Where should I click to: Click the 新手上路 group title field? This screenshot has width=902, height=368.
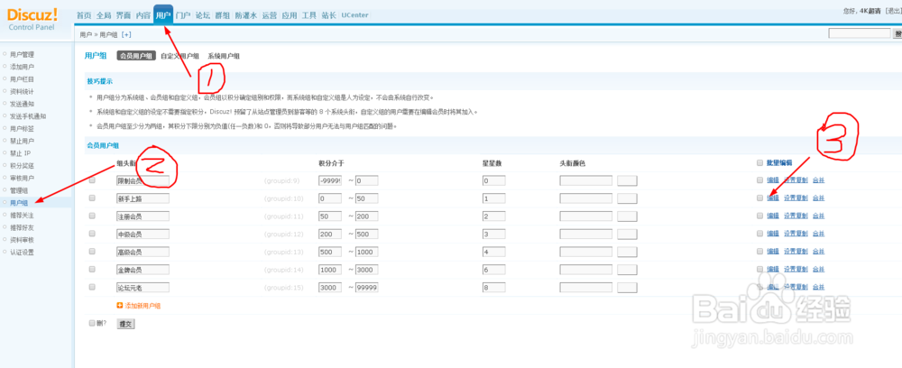point(143,198)
